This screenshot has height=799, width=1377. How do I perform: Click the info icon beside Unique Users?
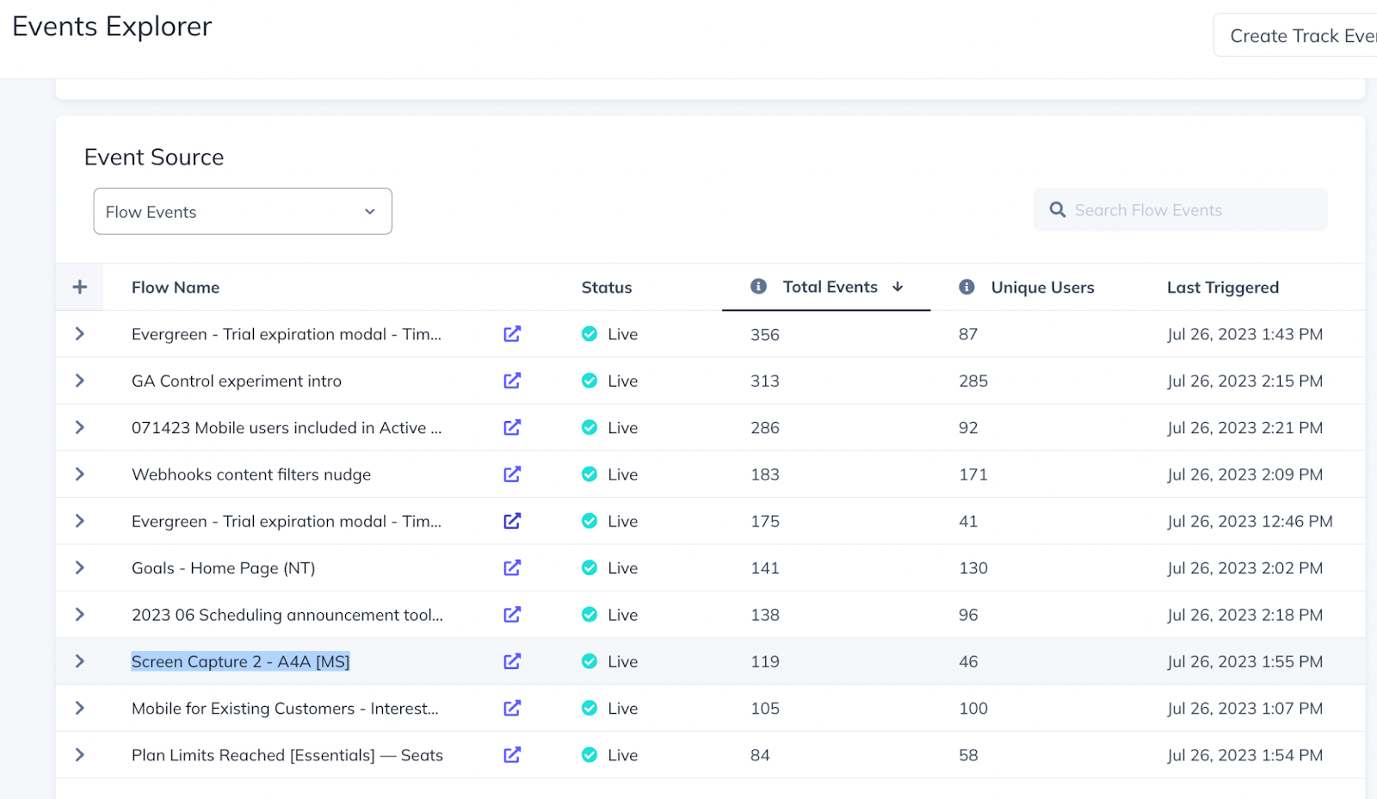coord(967,287)
